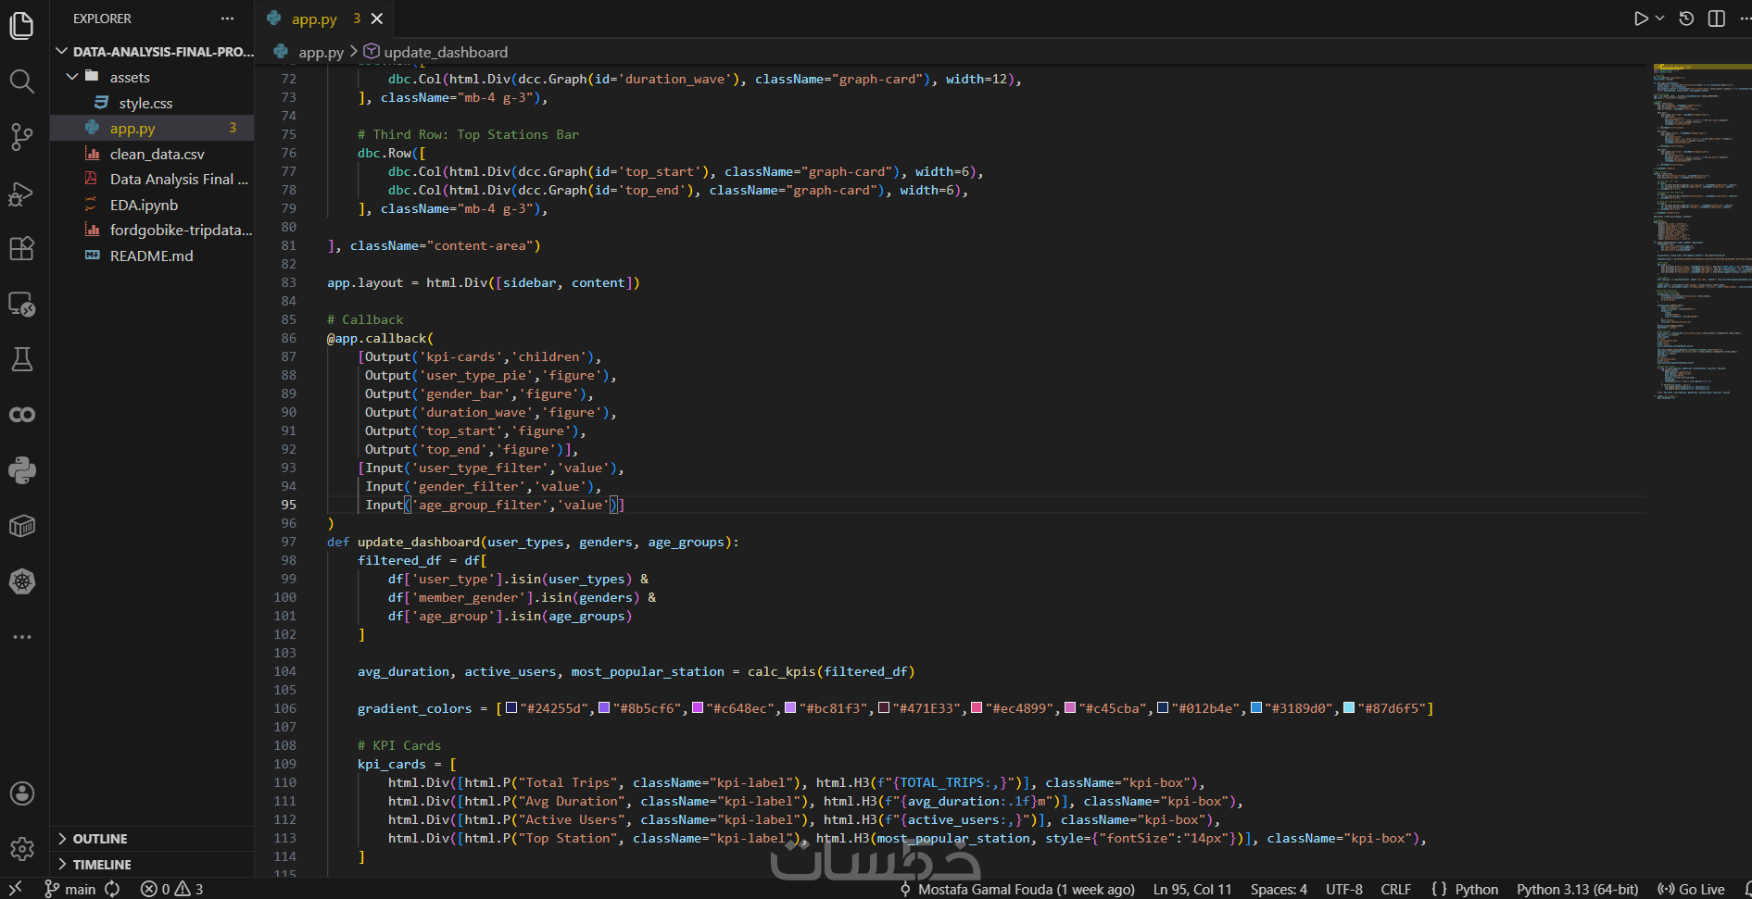Change the Python 3.13 interpreter

(x=1577, y=889)
